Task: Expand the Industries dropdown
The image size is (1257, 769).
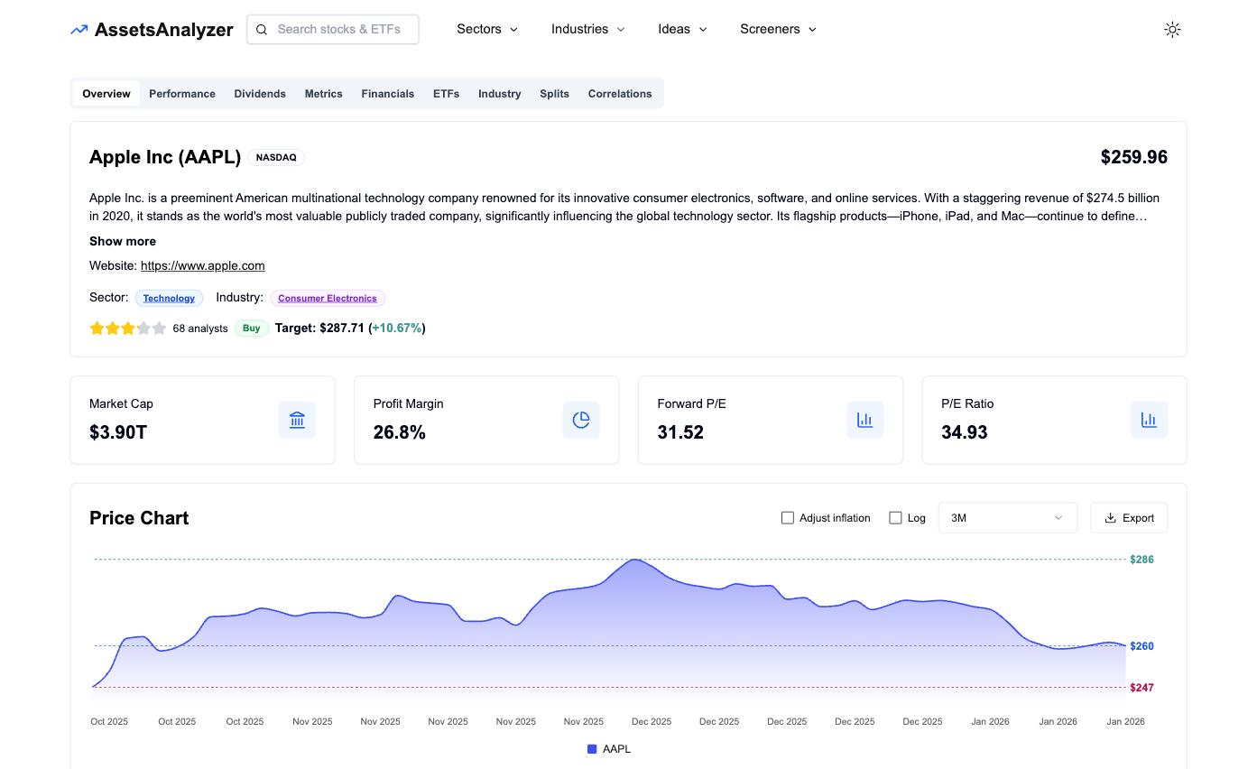Action: 587,29
